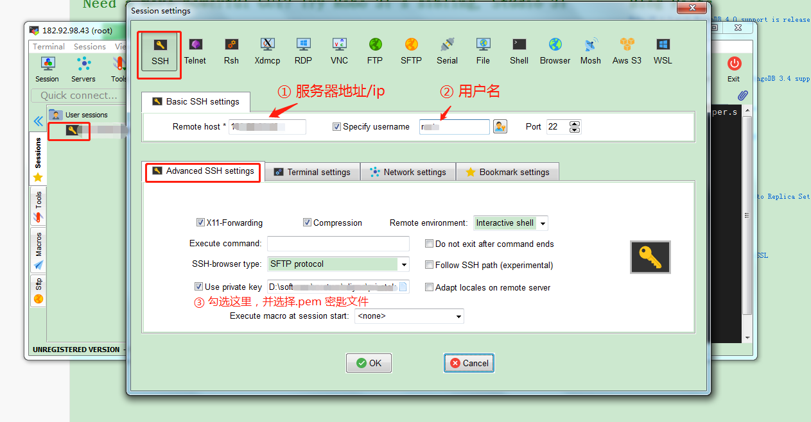This screenshot has width=811, height=422.
Task: Click Exit icon in MobaXterm window
Action: pyautogui.click(x=733, y=69)
